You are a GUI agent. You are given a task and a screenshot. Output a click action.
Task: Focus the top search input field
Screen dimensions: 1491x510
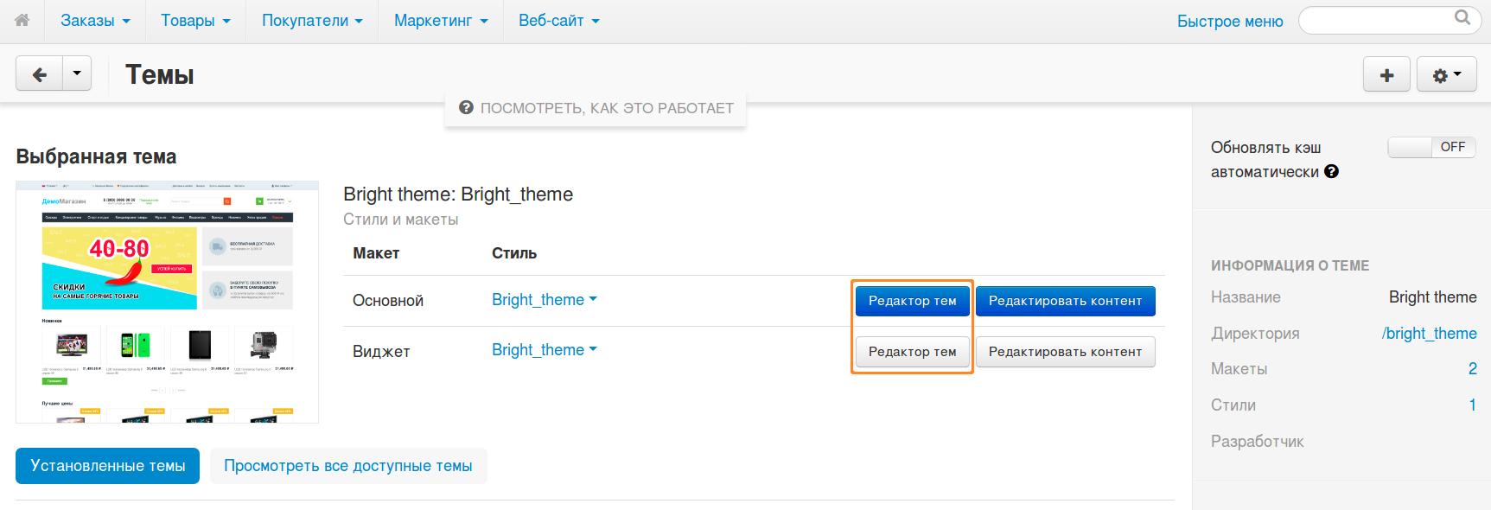1374,21
